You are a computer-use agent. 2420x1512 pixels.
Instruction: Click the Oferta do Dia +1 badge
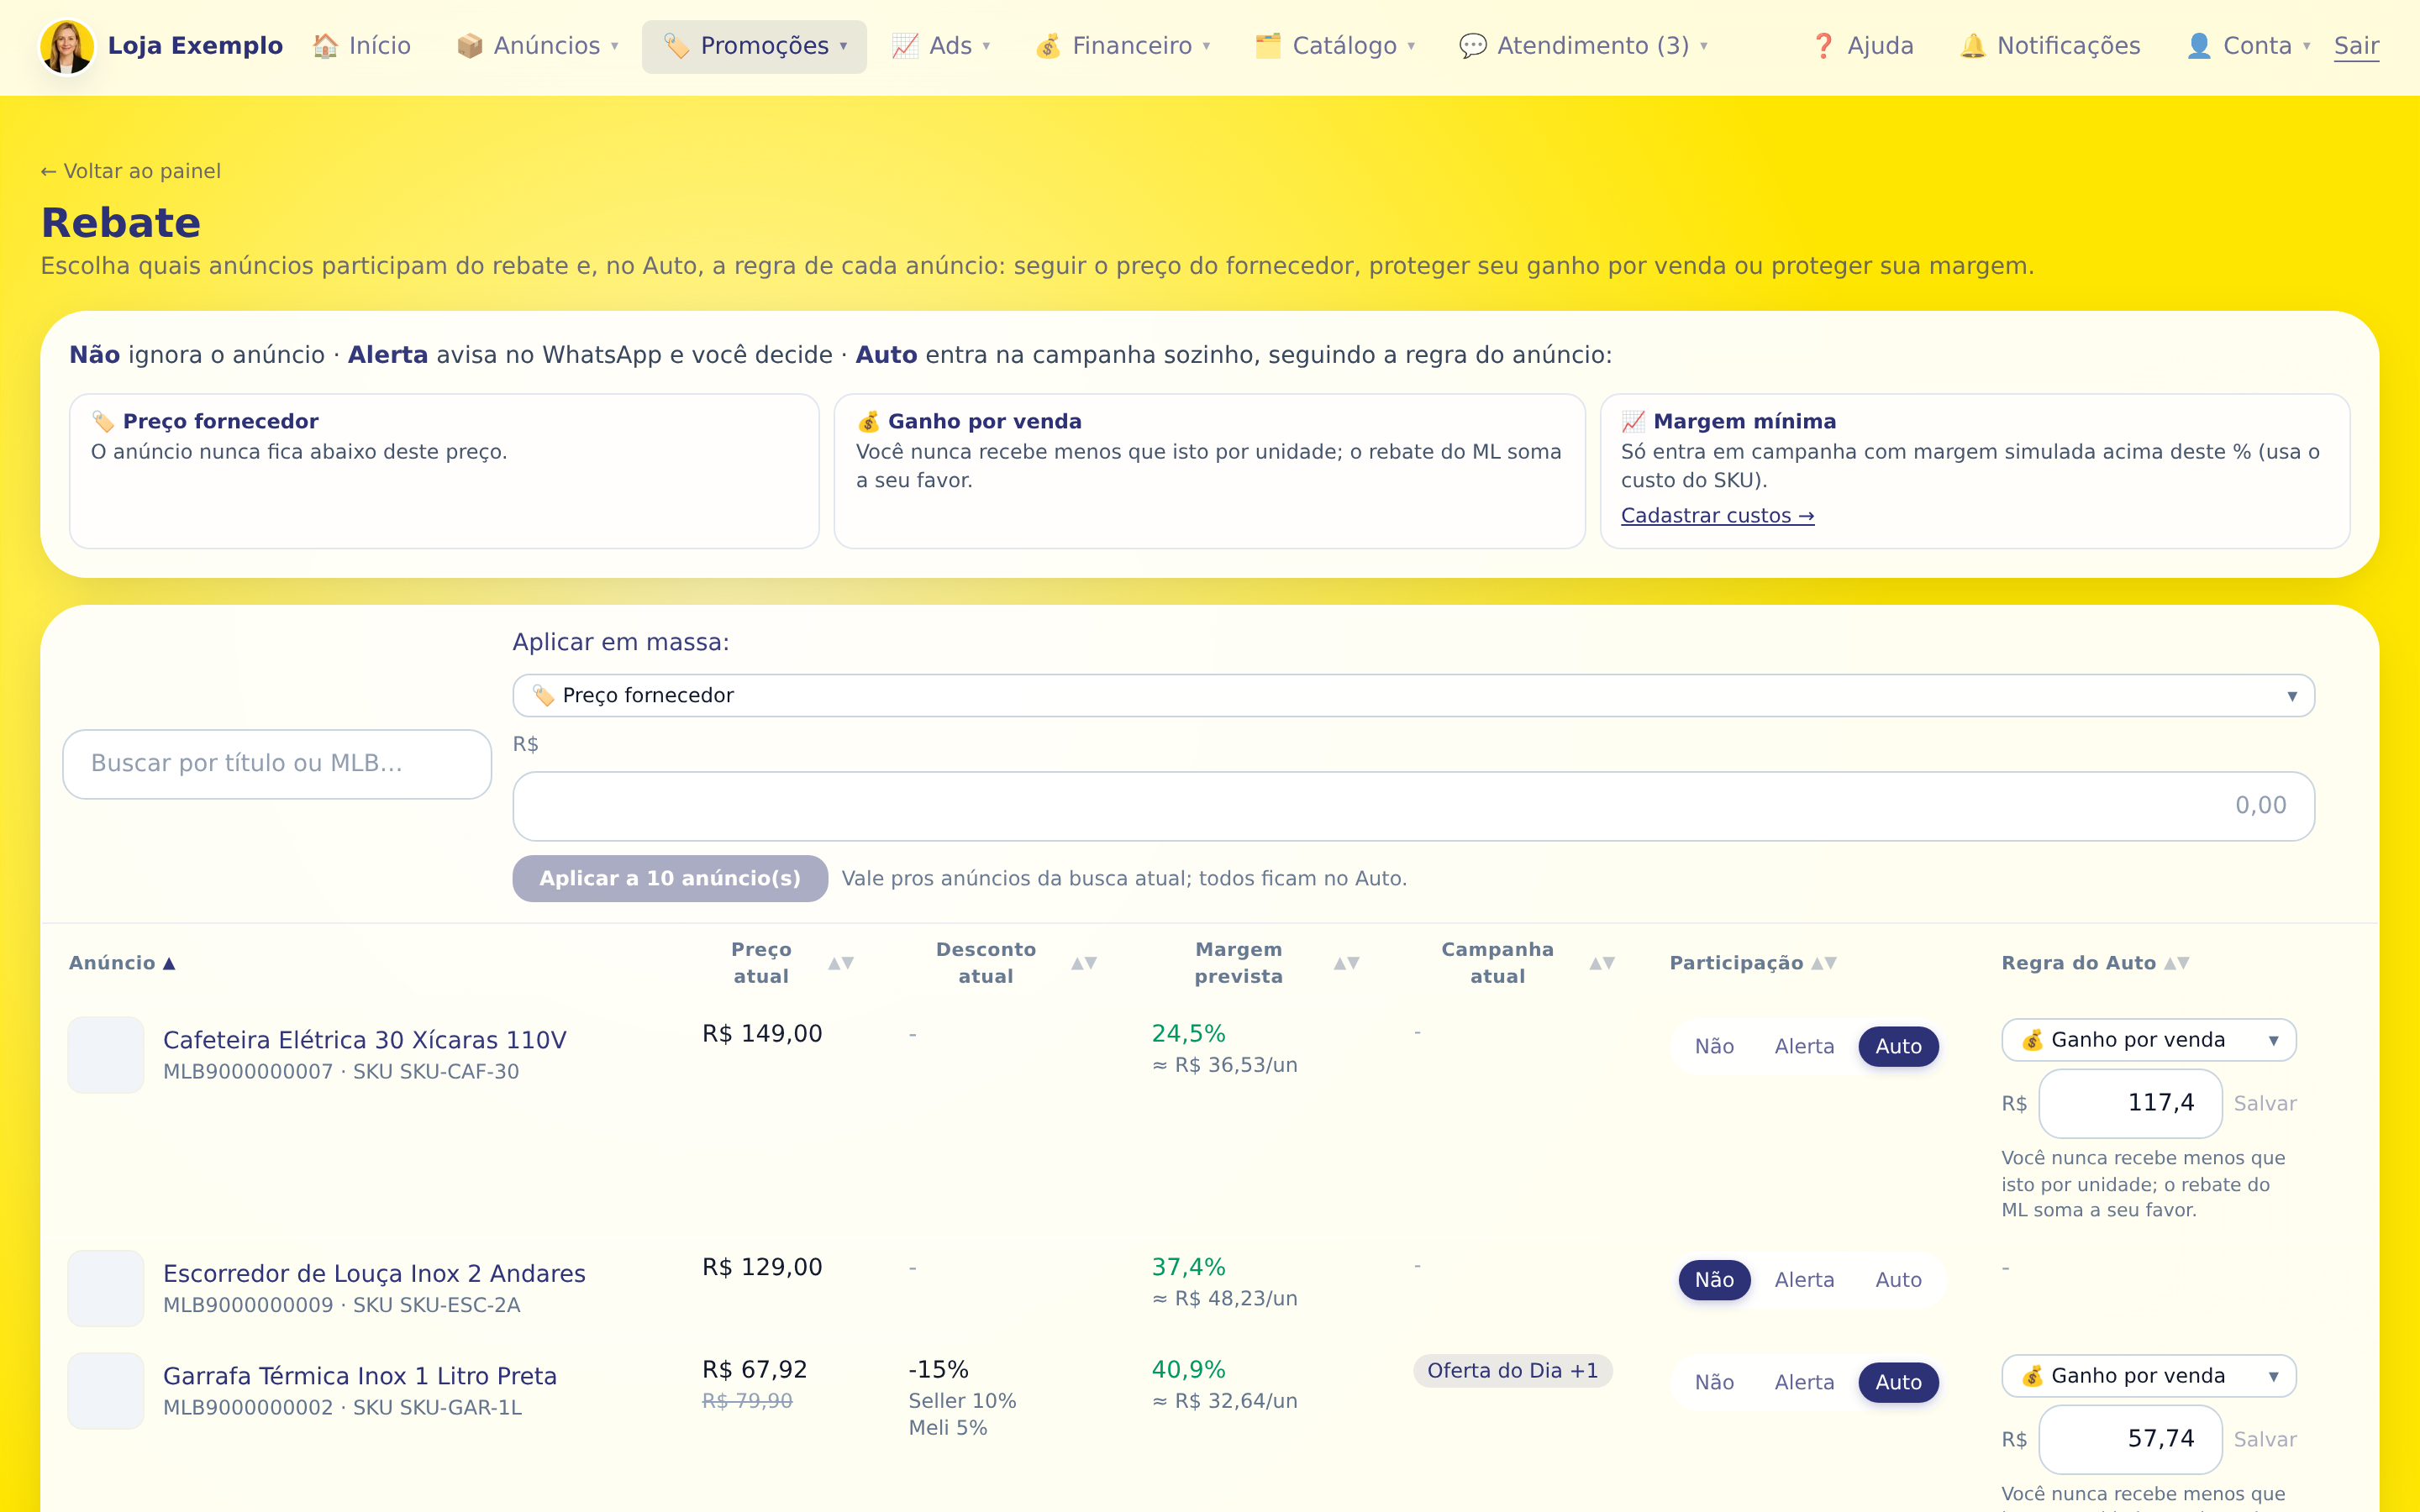click(x=1512, y=1370)
